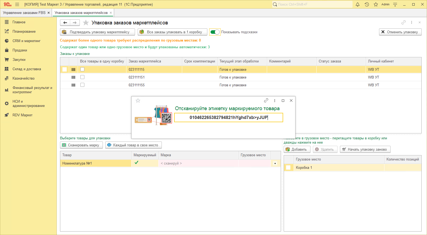The width and height of the screenshot is (427, 235).
Task: Open the page three-dot options menu
Action: (x=411, y=23)
